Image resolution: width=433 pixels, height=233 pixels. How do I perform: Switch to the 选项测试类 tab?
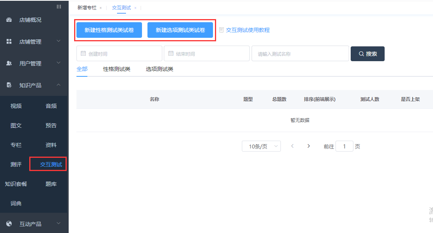coord(160,69)
